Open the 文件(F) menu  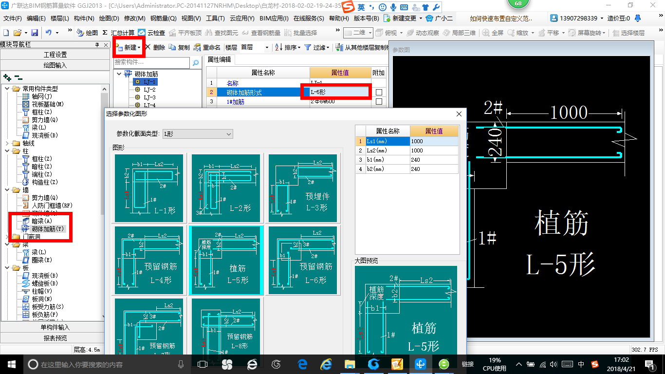point(13,19)
